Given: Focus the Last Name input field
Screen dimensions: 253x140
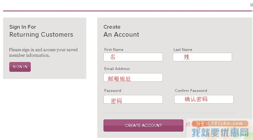Looking at the screenshot, I should click(x=202, y=57).
